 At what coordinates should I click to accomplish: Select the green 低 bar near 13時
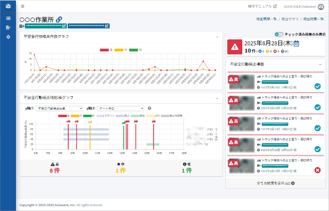pyautogui.click(x=124, y=137)
